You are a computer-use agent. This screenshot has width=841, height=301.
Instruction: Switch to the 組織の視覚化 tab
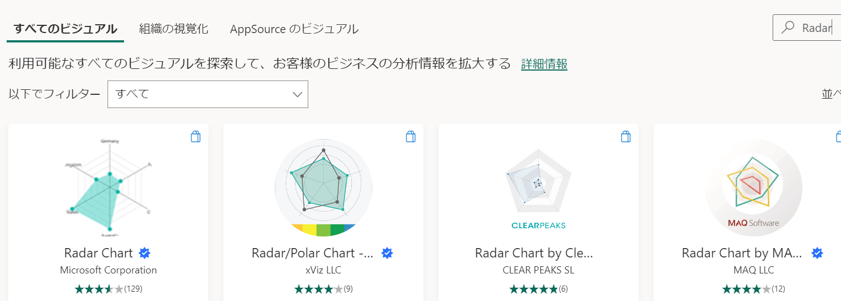pos(174,29)
